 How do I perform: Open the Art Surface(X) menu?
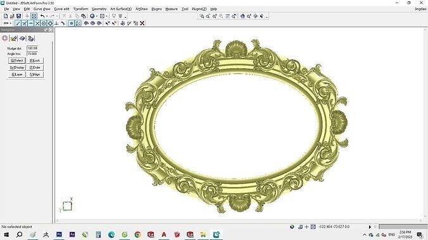[121, 9]
